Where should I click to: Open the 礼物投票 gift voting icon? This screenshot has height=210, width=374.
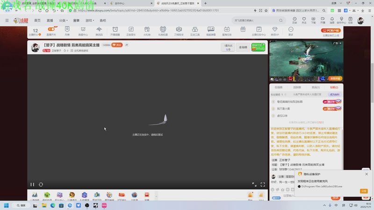163,29
